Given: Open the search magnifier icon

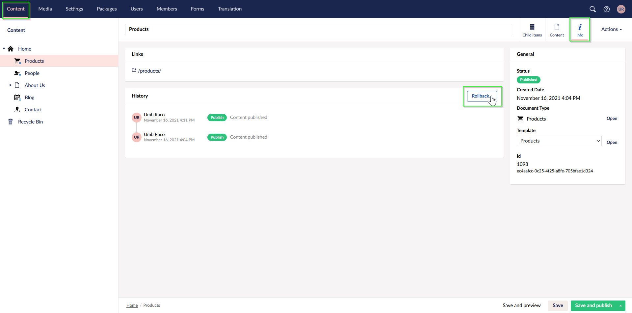Looking at the screenshot, I should tap(592, 9).
